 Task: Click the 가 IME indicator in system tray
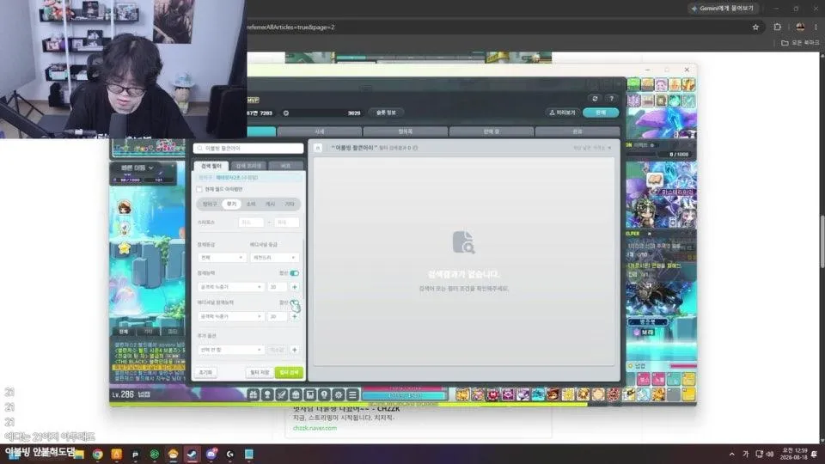[x=746, y=454]
